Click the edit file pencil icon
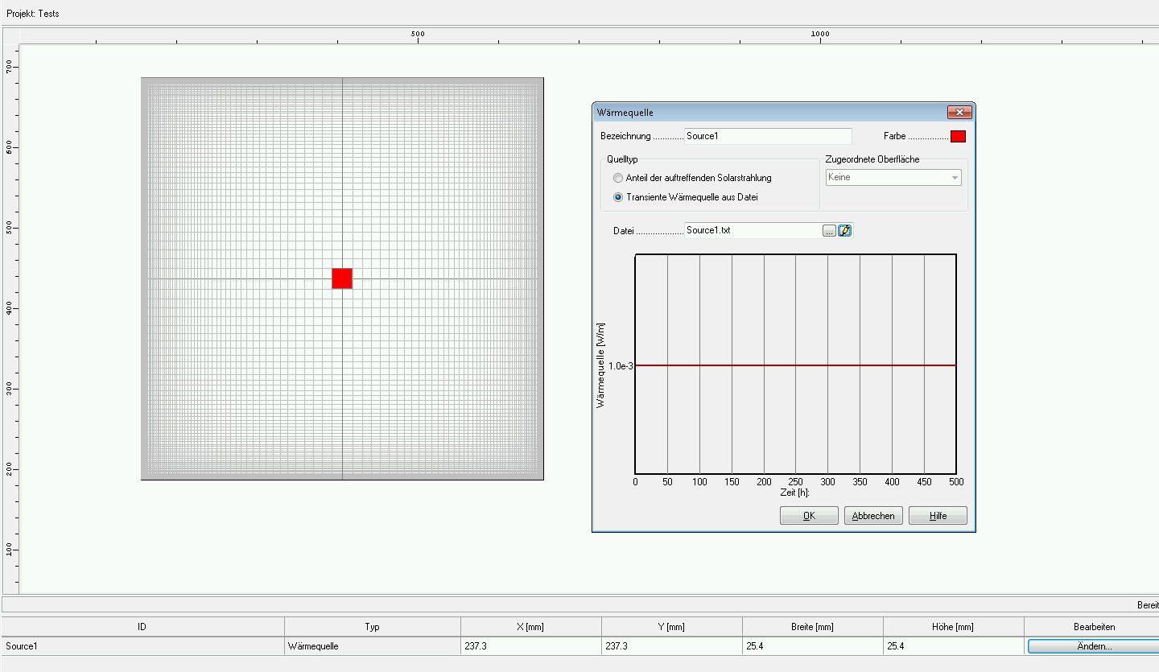Viewport: 1159px width, 672px height. (845, 231)
